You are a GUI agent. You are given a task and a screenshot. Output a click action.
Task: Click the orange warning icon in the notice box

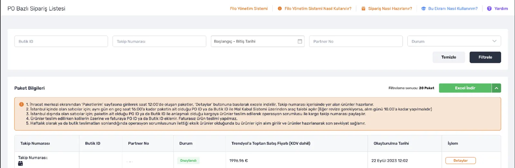pos(22,104)
